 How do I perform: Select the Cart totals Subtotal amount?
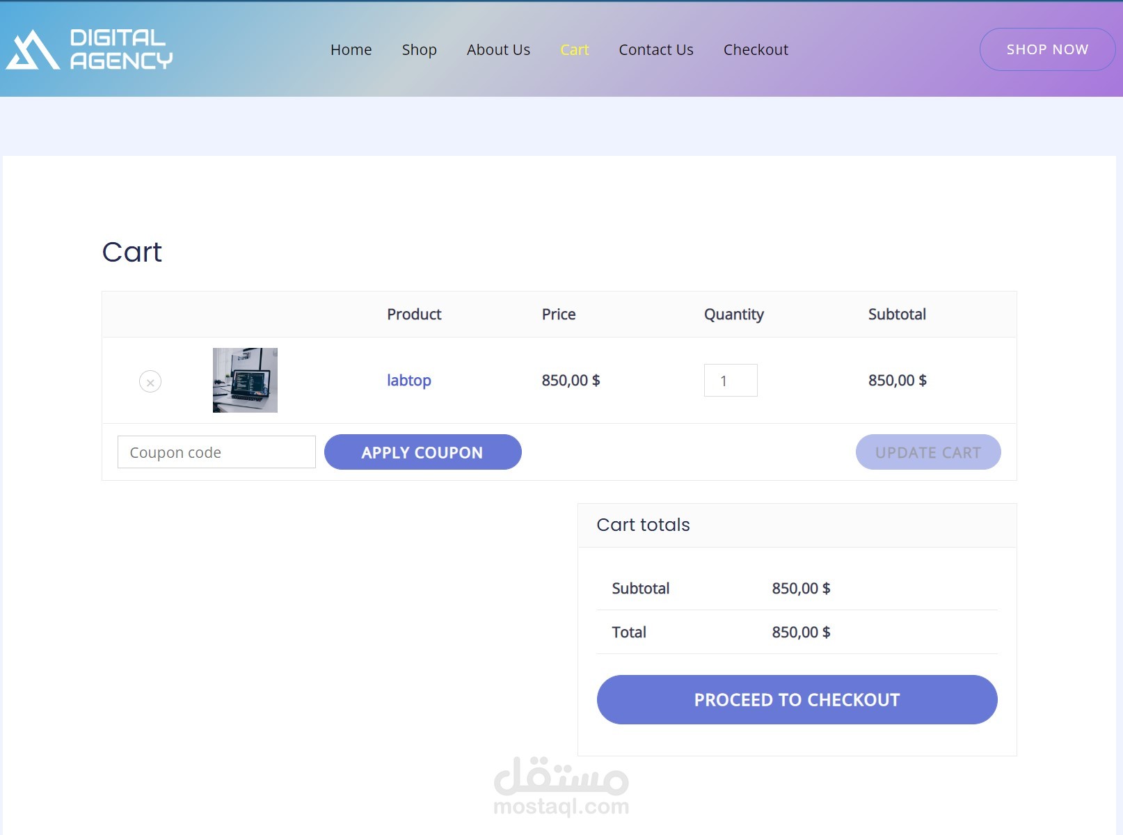pos(801,589)
